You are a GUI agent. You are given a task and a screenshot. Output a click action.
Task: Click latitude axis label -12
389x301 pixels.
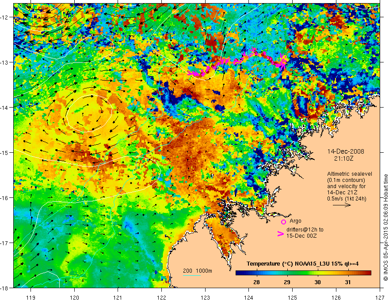point(4,17)
